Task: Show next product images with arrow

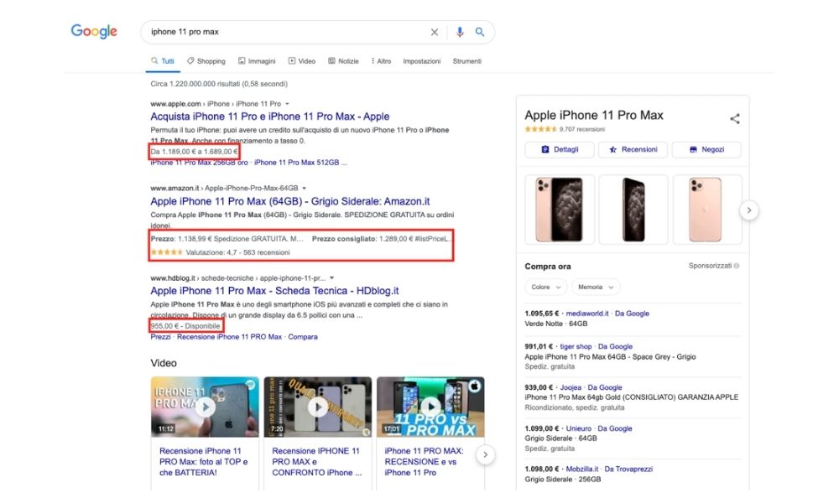Action: click(749, 210)
